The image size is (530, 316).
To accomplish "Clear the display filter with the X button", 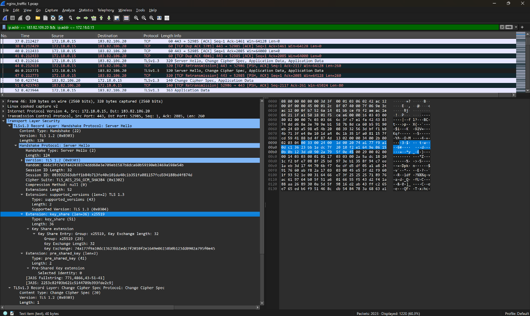I will click(502, 27).
